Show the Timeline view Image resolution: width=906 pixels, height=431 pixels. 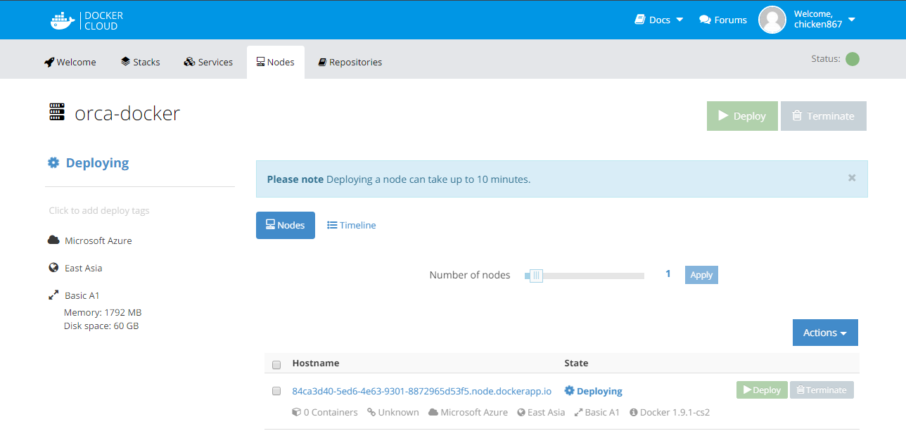(x=352, y=225)
